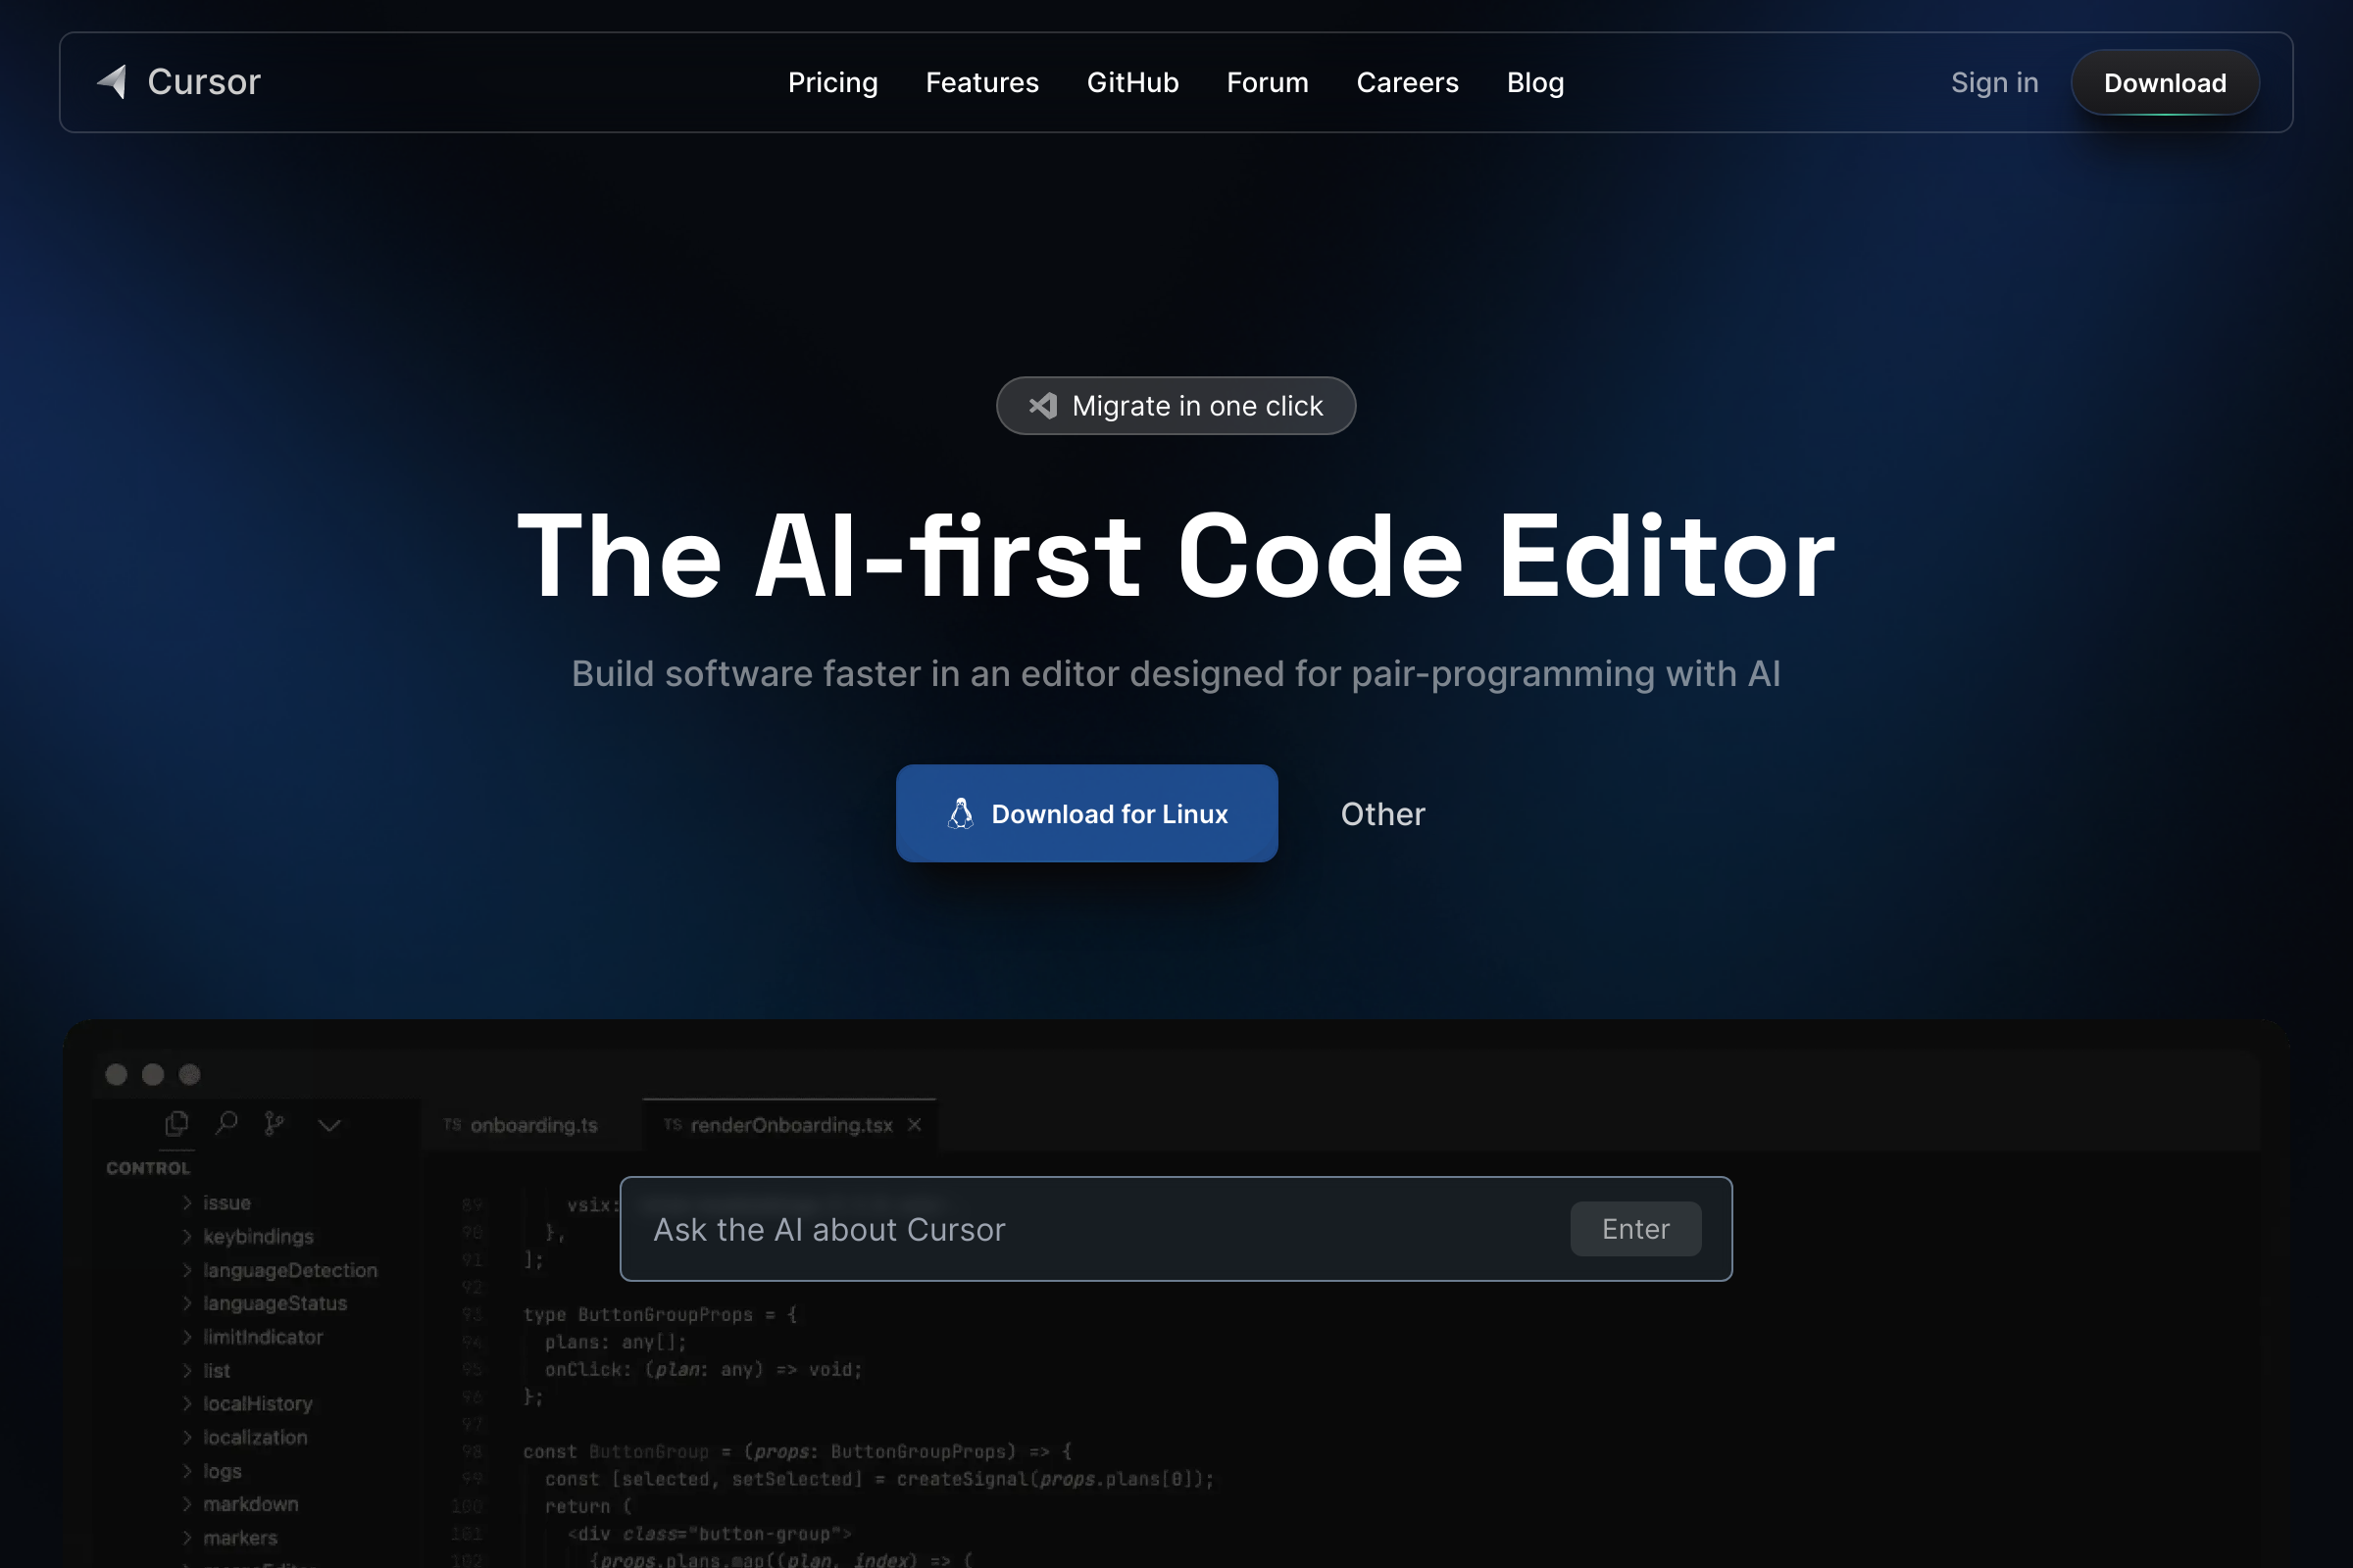Screen dimensions: 2353x1568
Task: Go to the GitHub nav link
Action: (x=1132, y=83)
